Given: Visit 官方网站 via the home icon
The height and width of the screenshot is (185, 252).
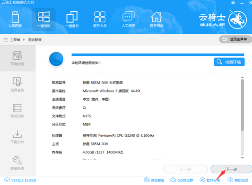Looking at the screenshot, I should point(156,19).
